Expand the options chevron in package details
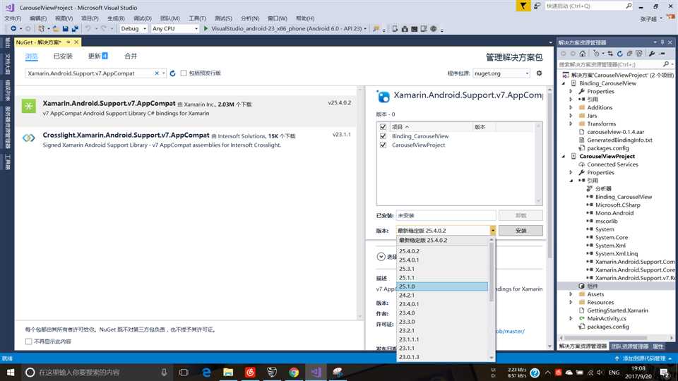The image size is (678, 381). point(381,257)
